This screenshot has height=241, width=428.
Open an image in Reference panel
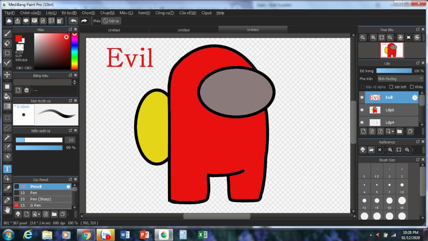coord(371,150)
